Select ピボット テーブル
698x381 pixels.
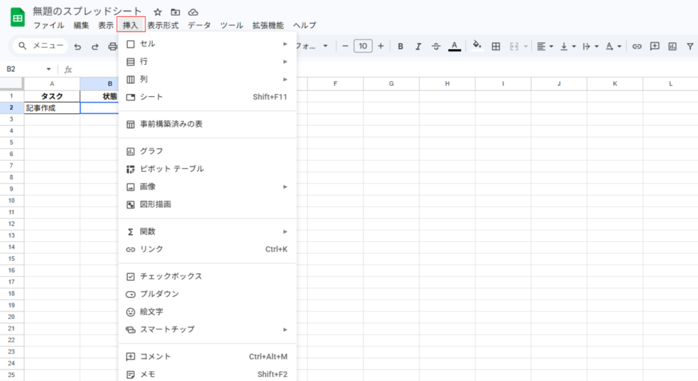207,169
